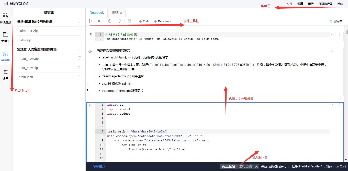The height and width of the screenshot is (171, 348).
Task: Run all cells with fast-forward icon
Action: coord(100,21)
